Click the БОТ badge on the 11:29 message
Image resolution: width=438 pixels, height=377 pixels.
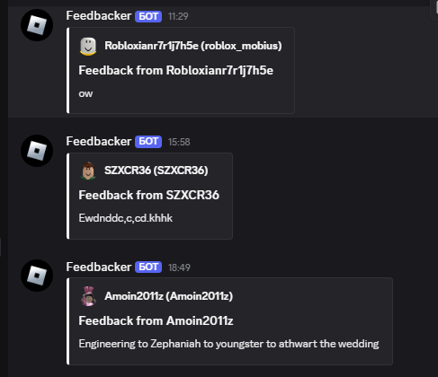pos(148,16)
